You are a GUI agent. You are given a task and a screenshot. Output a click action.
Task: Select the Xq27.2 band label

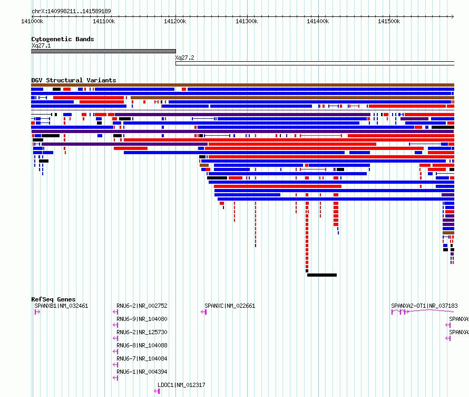tap(184, 58)
